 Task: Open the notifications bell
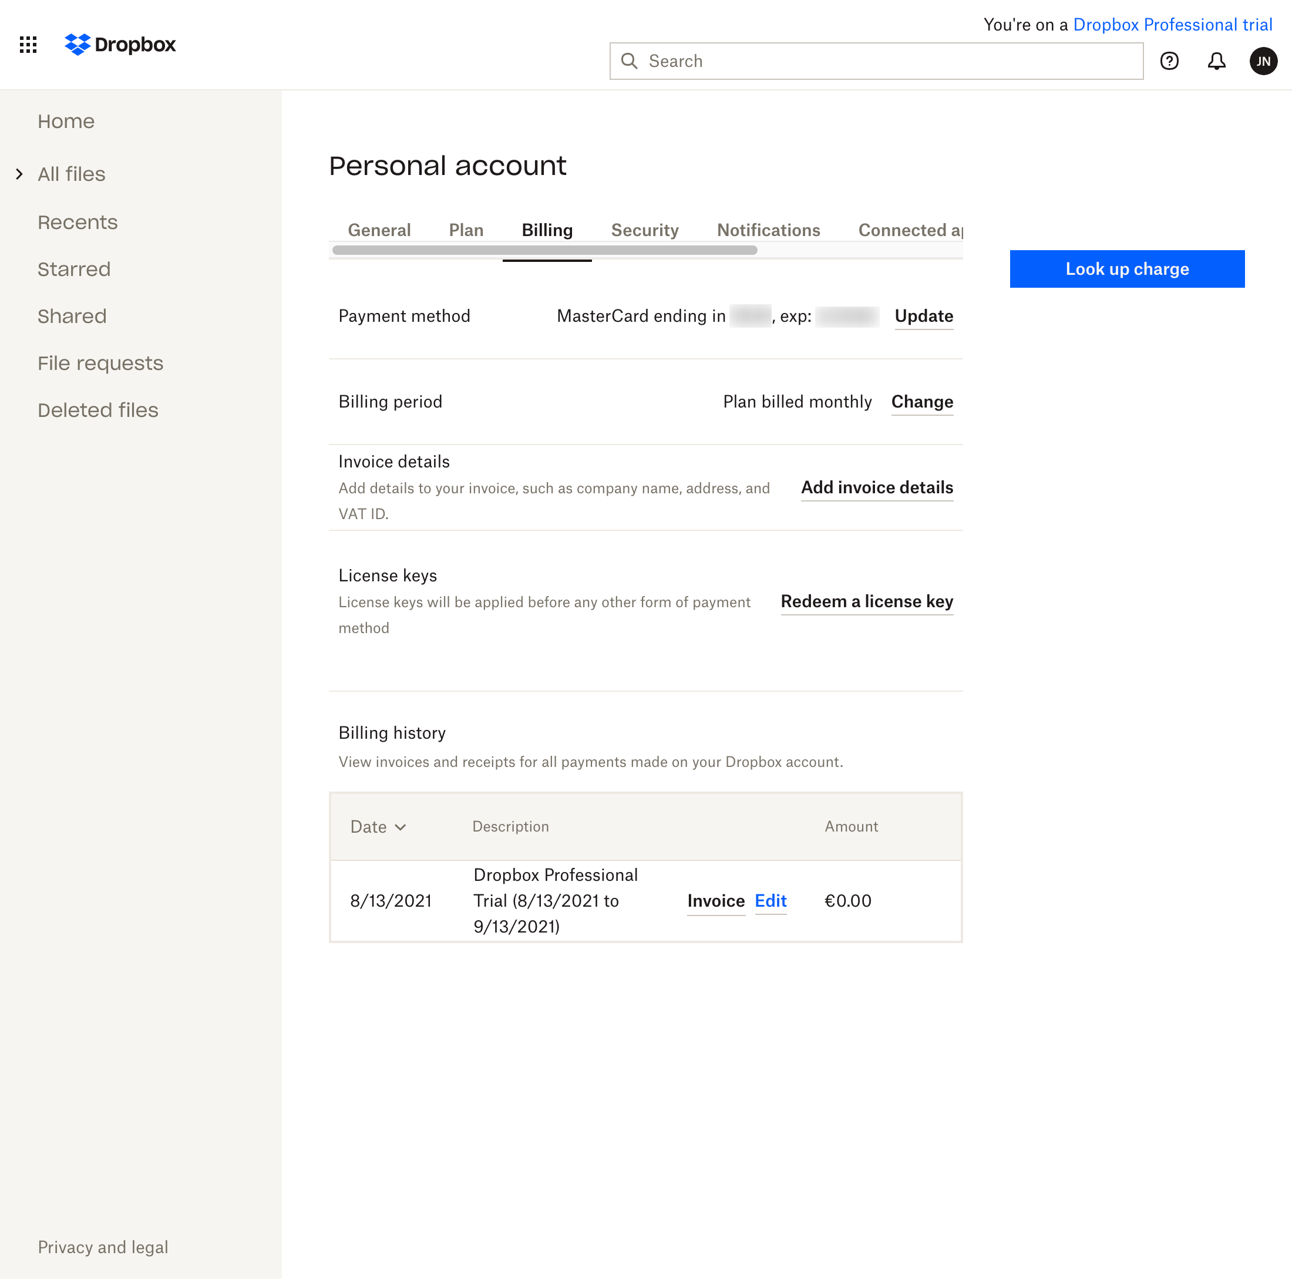(x=1216, y=61)
